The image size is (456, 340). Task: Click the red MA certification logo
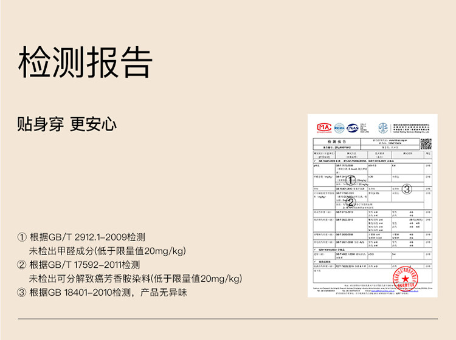323,127
